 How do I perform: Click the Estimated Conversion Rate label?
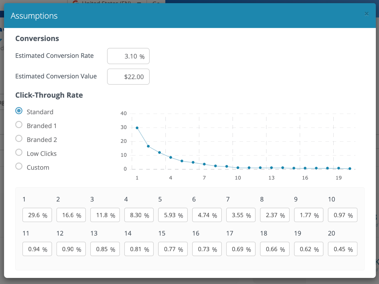click(x=54, y=55)
